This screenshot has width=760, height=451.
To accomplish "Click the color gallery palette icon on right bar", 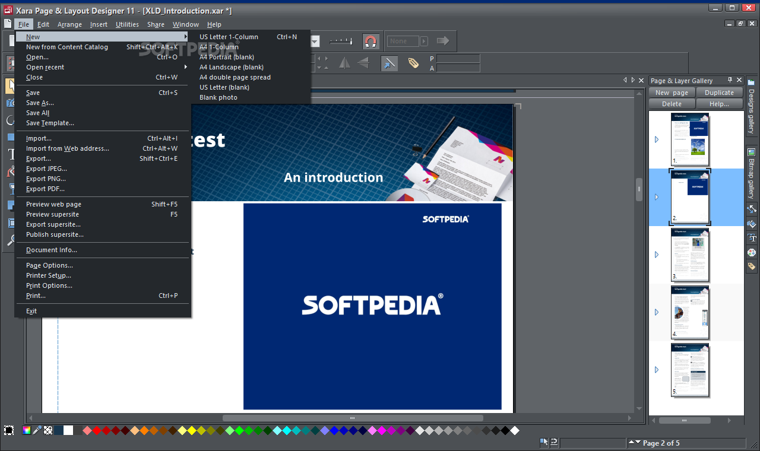I will (751, 252).
